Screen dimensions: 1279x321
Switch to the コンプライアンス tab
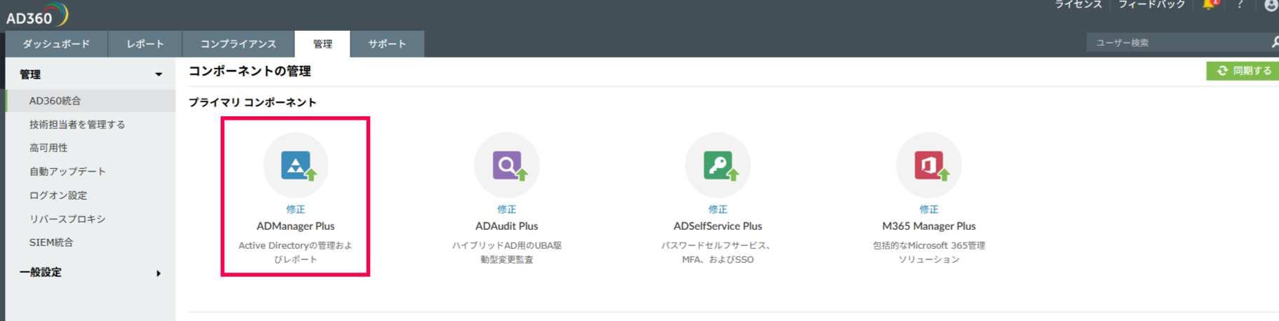(x=238, y=43)
